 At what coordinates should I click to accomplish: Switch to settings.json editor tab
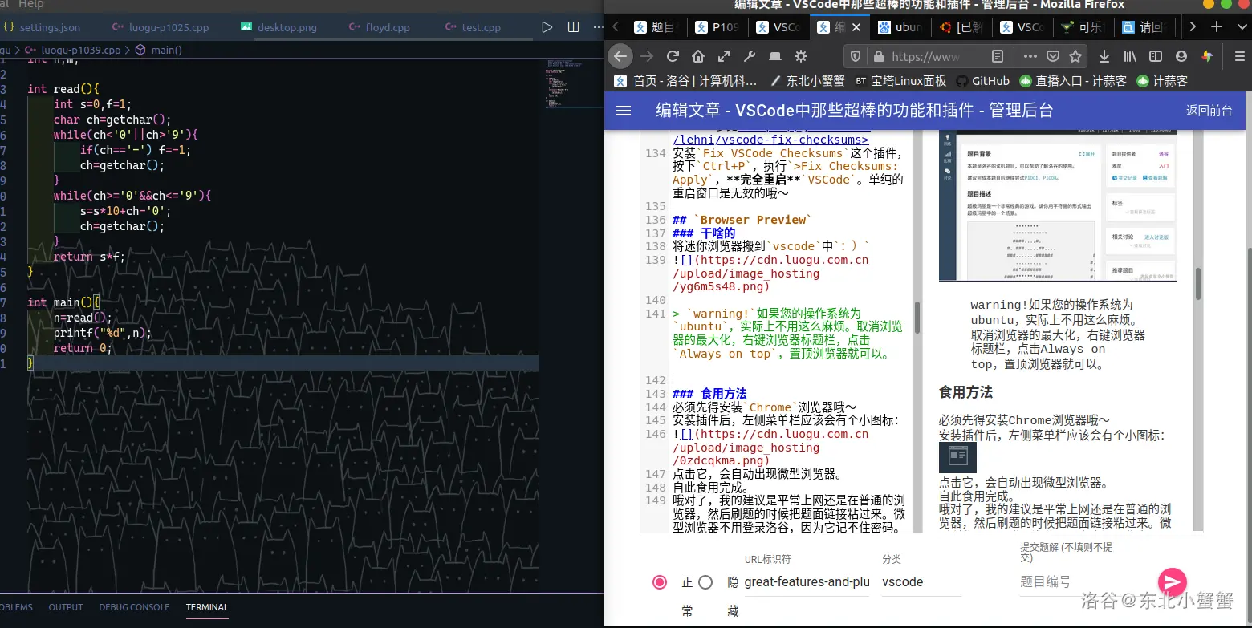pos(42,26)
